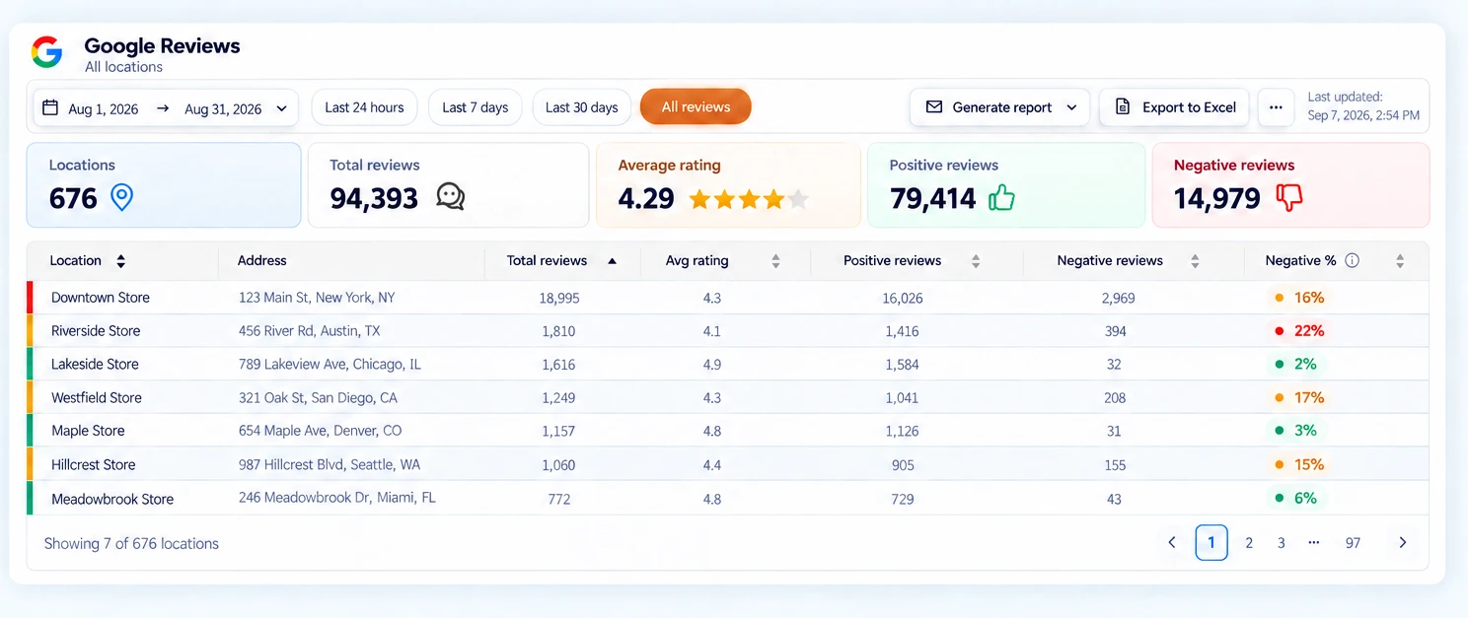The width and height of the screenshot is (1468, 618).
Task: Go to page 3
Action: [x=1282, y=542]
